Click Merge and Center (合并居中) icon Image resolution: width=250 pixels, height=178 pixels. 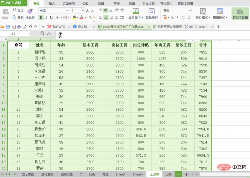coord(136,11)
